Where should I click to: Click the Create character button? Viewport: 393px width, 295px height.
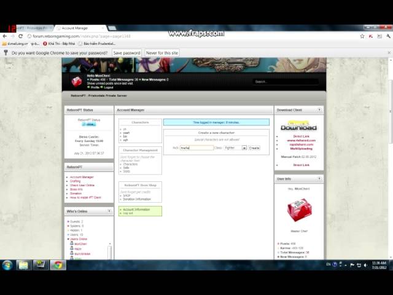[x=254, y=147]
